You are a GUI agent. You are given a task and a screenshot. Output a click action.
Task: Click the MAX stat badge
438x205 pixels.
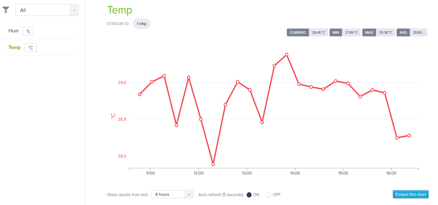pyautogui.click(x=369, y=32)
